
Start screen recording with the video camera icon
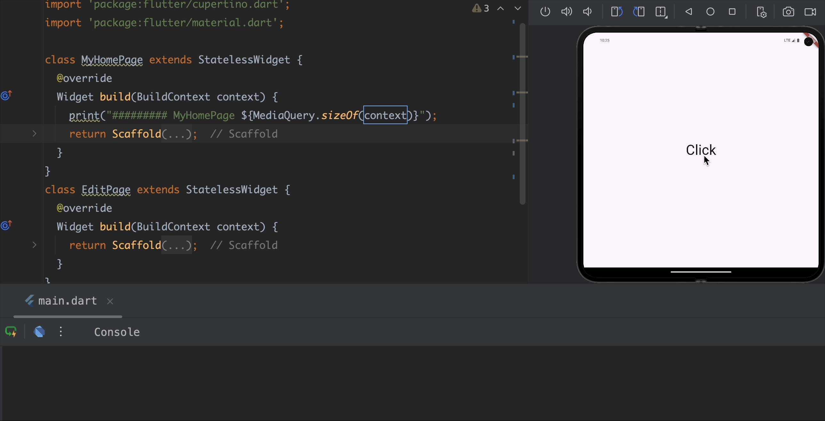810,12
